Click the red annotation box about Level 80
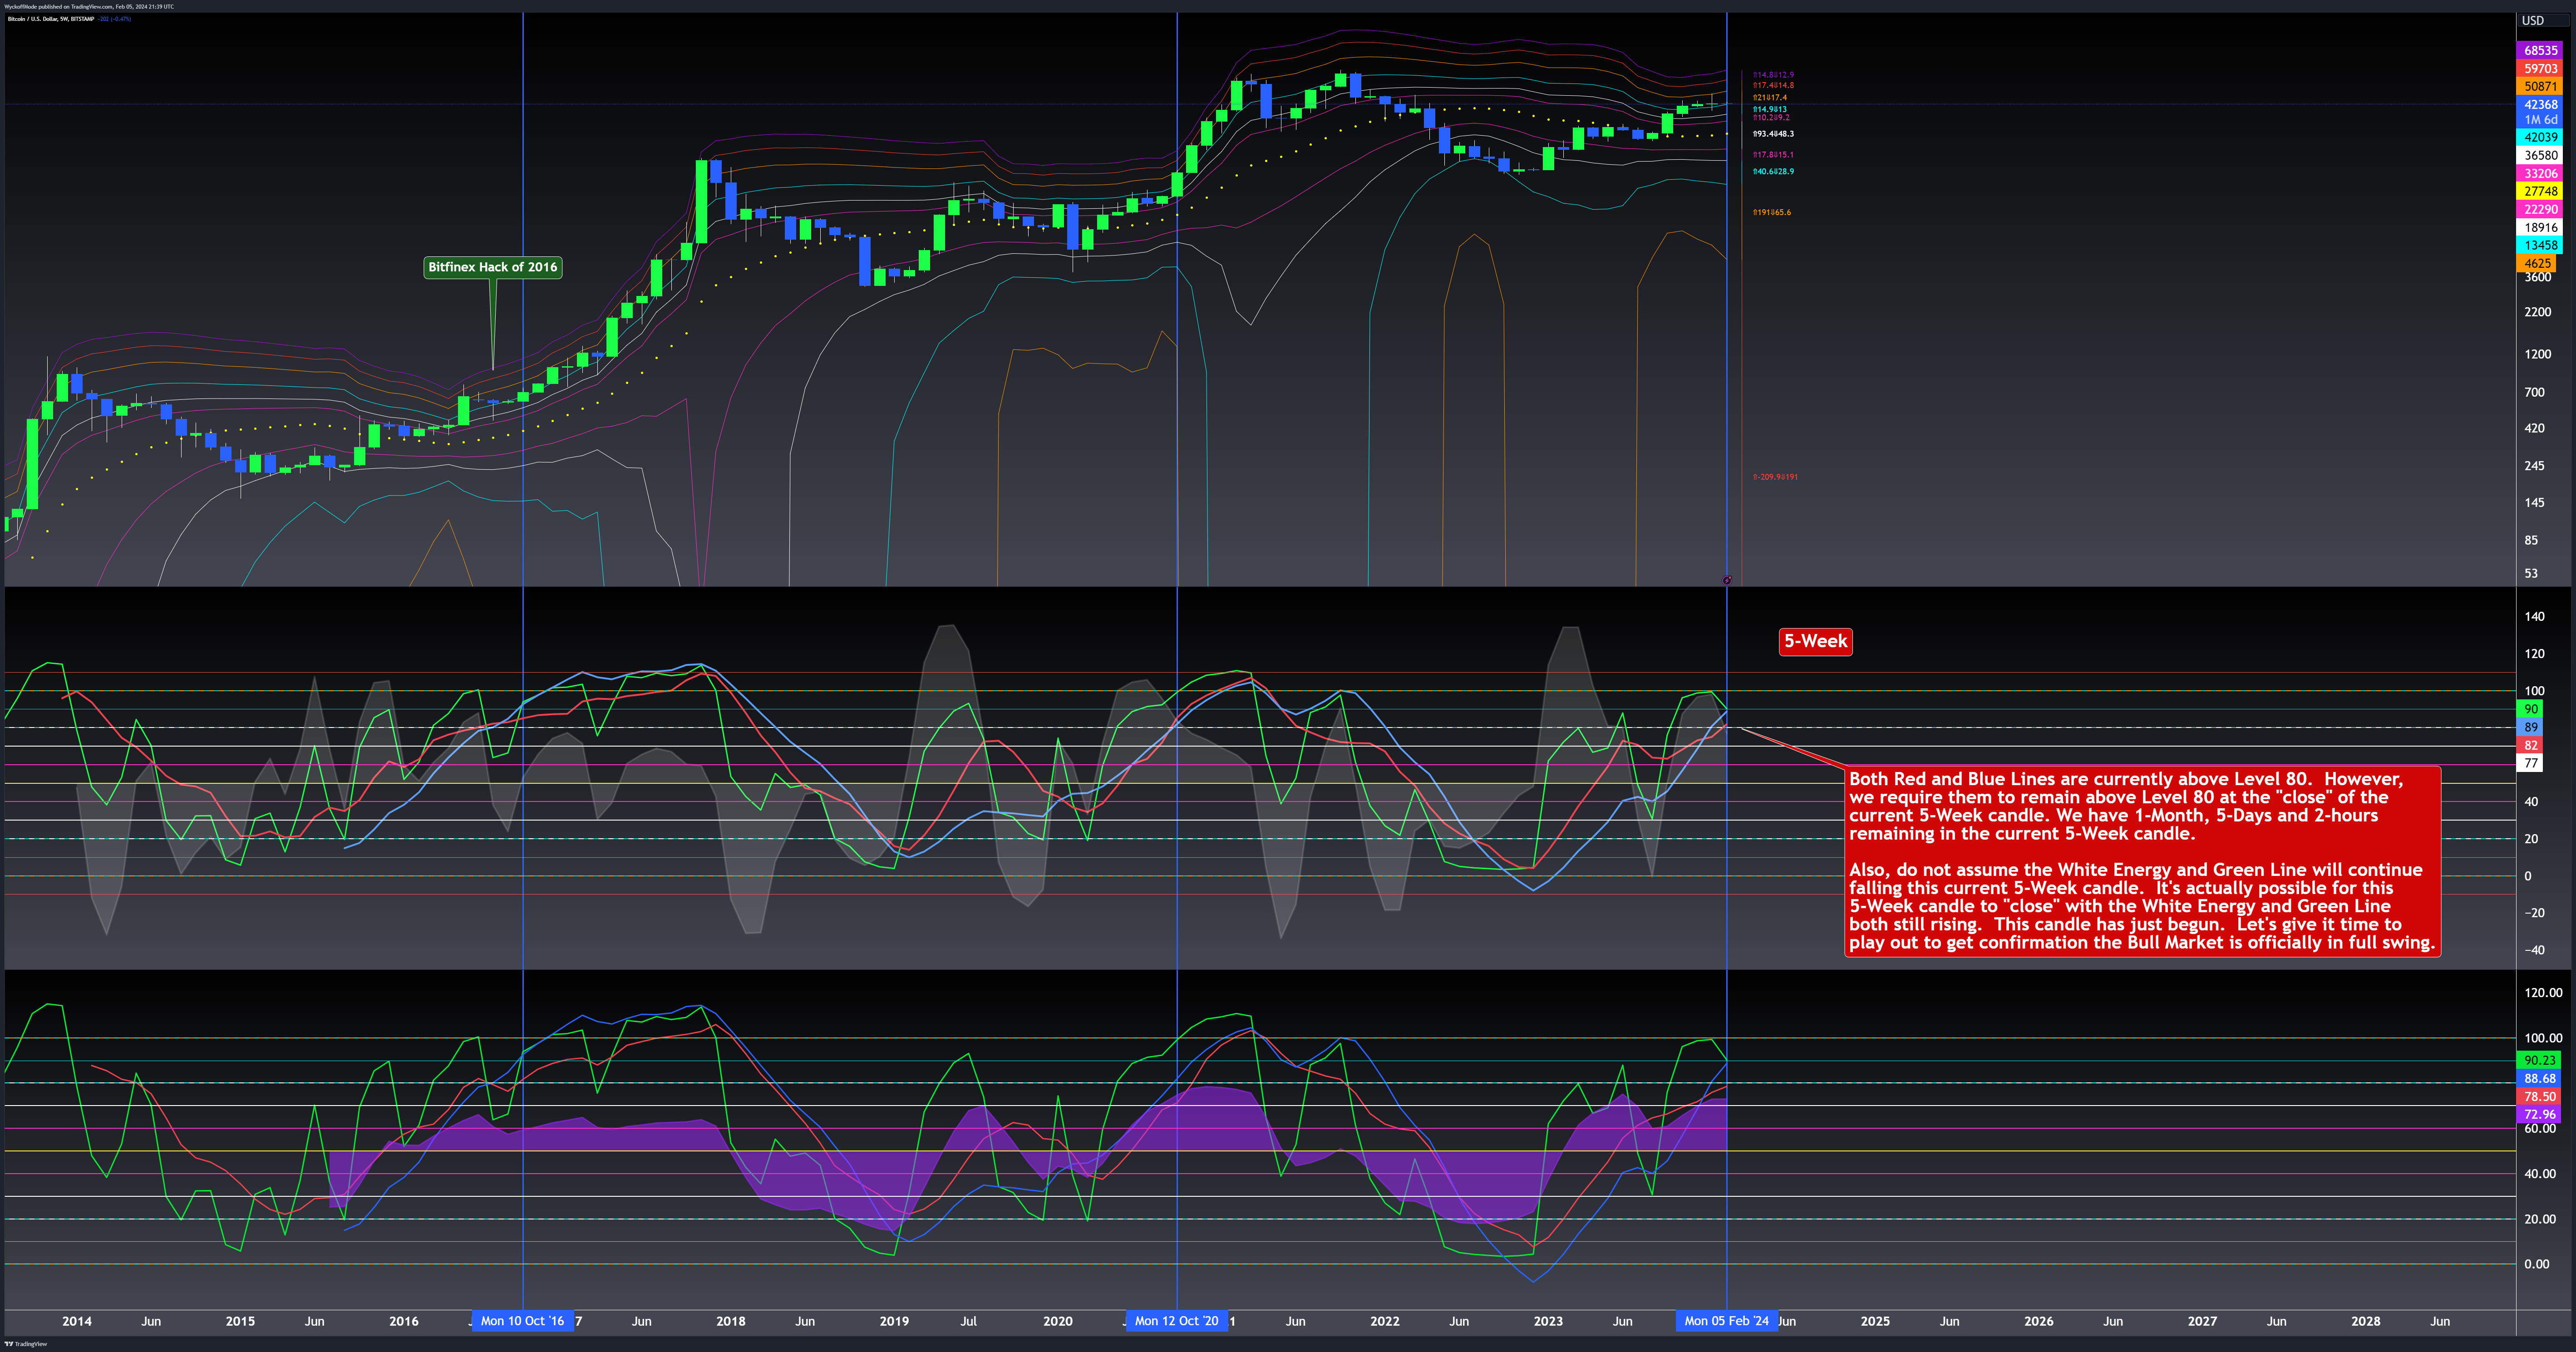 (2142, 861)
